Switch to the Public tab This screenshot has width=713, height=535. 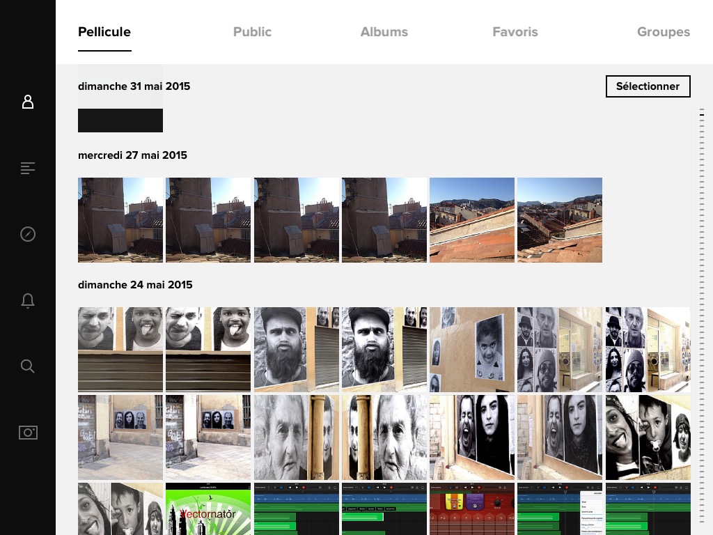pos(252,32)
